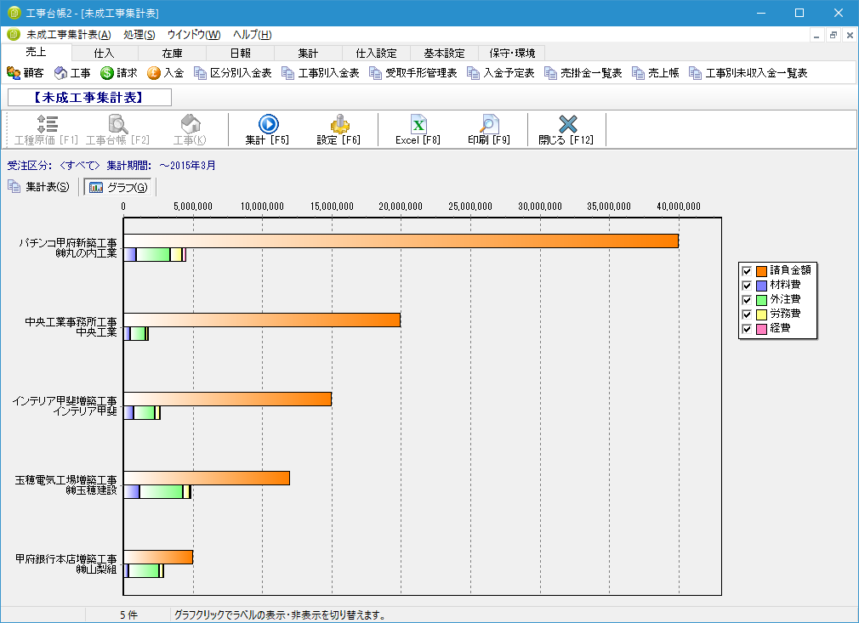Screen dimensions: 859x623
Task: Open the 請求 billing icon
Action: pyautogui.click(x=119, y=73)
